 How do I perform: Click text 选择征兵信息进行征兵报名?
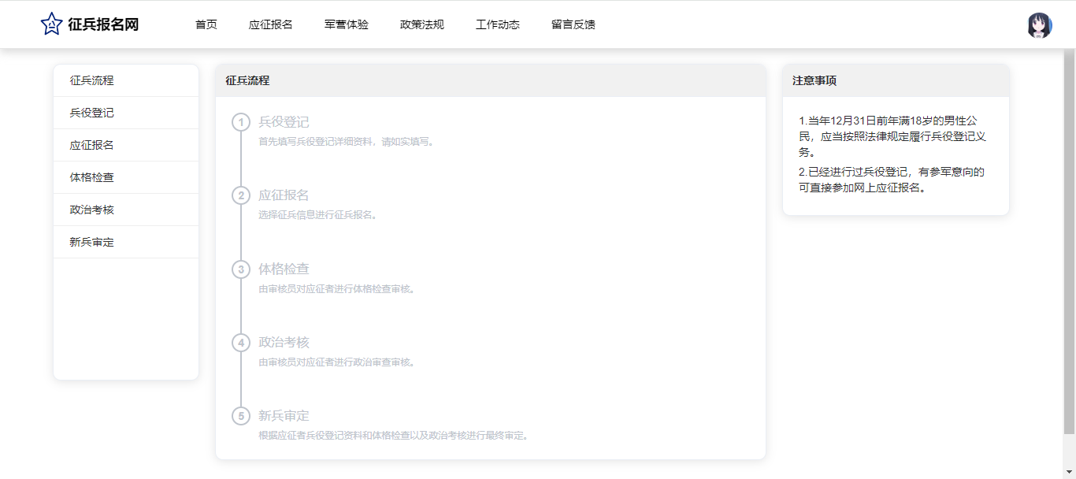pos(317,214)
